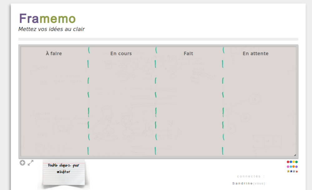
Task: Click the 'connectés :' label
Action: click(251, 176)
